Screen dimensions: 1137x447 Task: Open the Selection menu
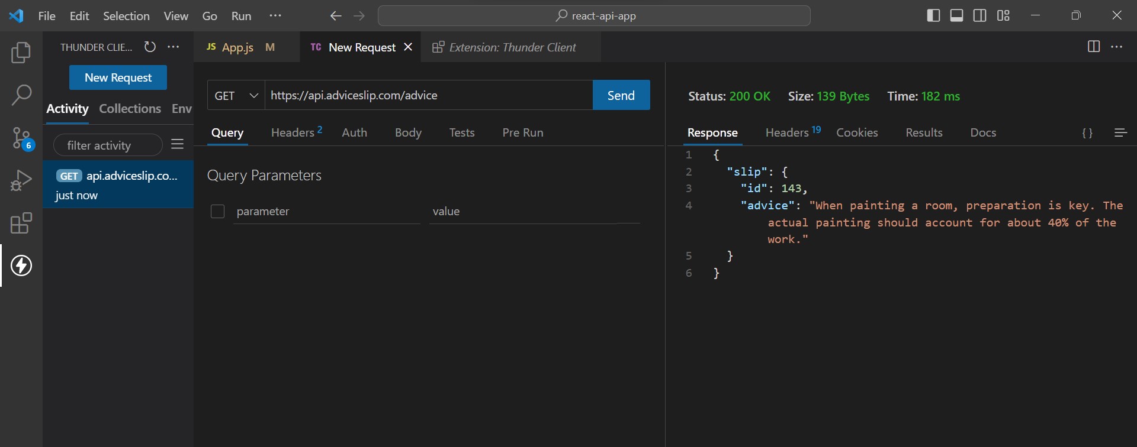(x=126, y=16)
